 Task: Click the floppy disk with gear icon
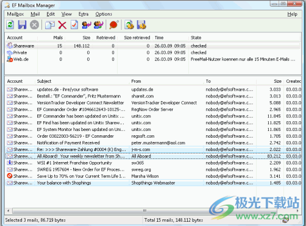141,25
